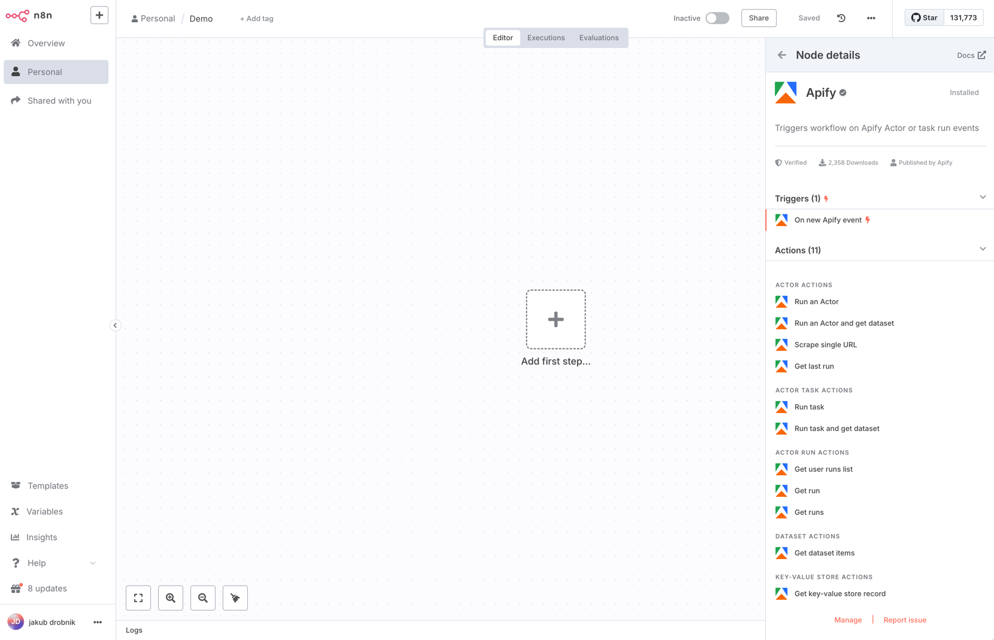Open the Report issue link
This screenshot has width=994, height=640.
[x=904, y=620]
